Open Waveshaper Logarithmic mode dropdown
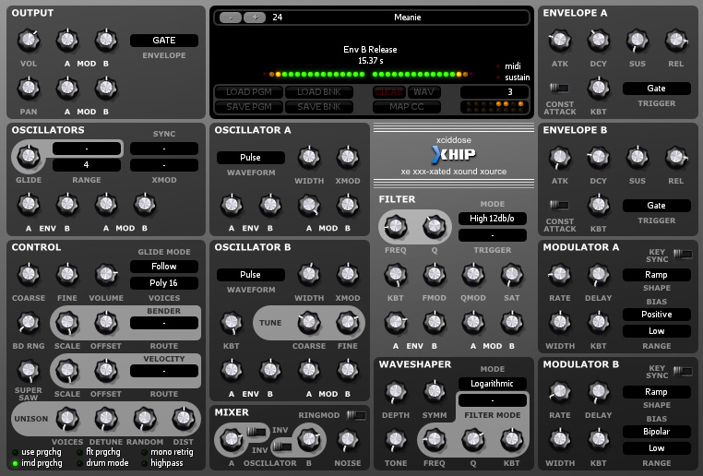The image size is (703, 476). click(493, 383)
